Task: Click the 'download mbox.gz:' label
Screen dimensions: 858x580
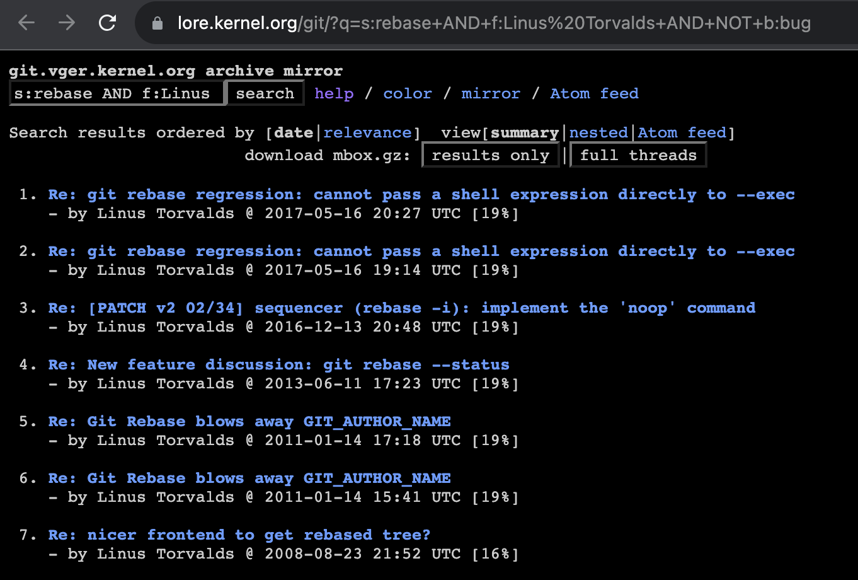Action: (x=328, y=155)
